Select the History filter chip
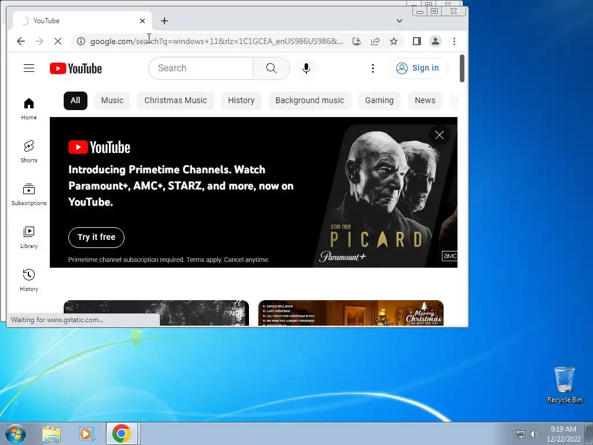The height and width of the screenshot is (445, 593). point(241,101)
